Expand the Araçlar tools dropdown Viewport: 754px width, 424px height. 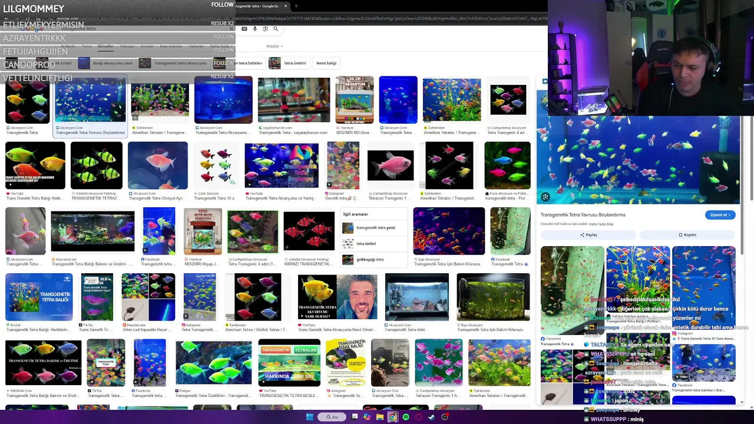[275, 46]
